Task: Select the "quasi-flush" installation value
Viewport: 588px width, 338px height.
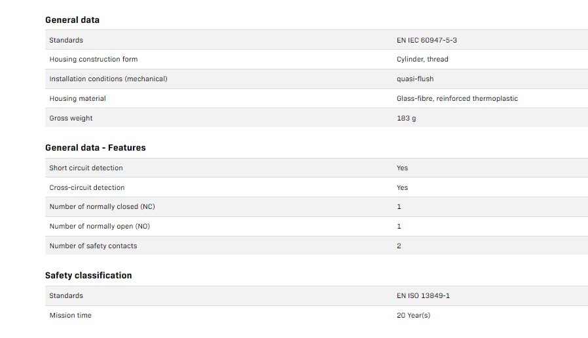Action: [414, 79]
